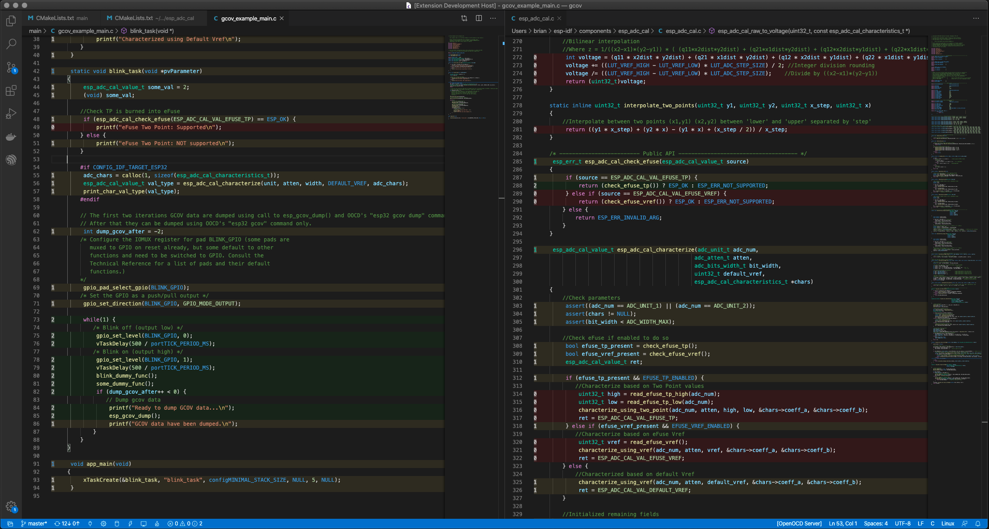Open the components breadcrumb in esp_adc_cal.c

click(x=596, y=31)
